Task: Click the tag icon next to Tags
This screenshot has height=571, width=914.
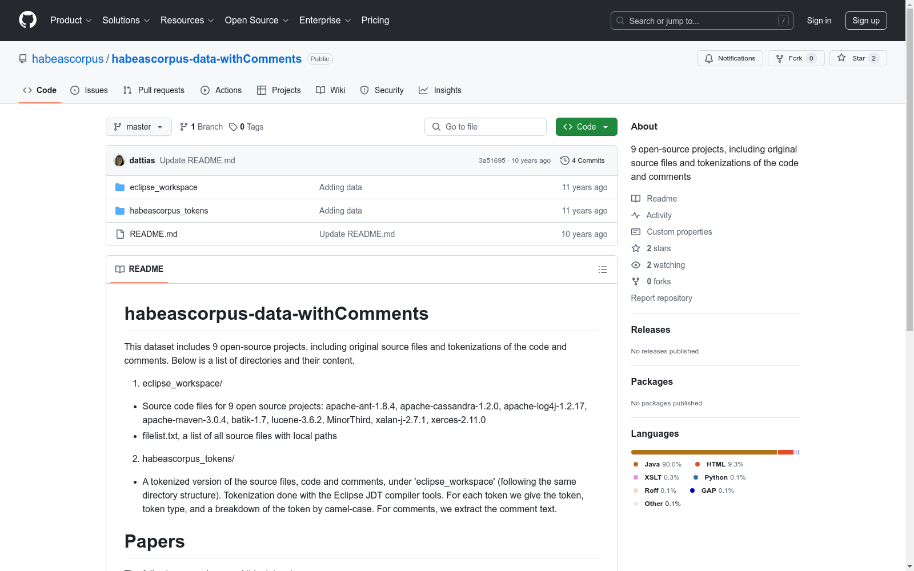Action: tap(233, 127)
